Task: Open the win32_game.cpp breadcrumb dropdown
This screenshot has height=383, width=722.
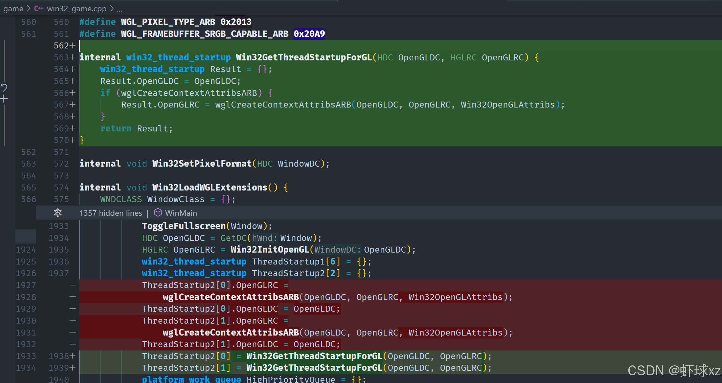Action: [76, 9]
